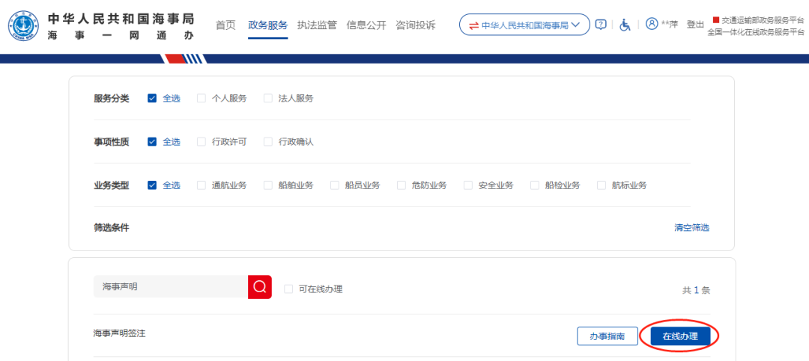This screenshot has width=809, height=361.
Task: Select 政务服务 nav item
Action: click(267, 25)
